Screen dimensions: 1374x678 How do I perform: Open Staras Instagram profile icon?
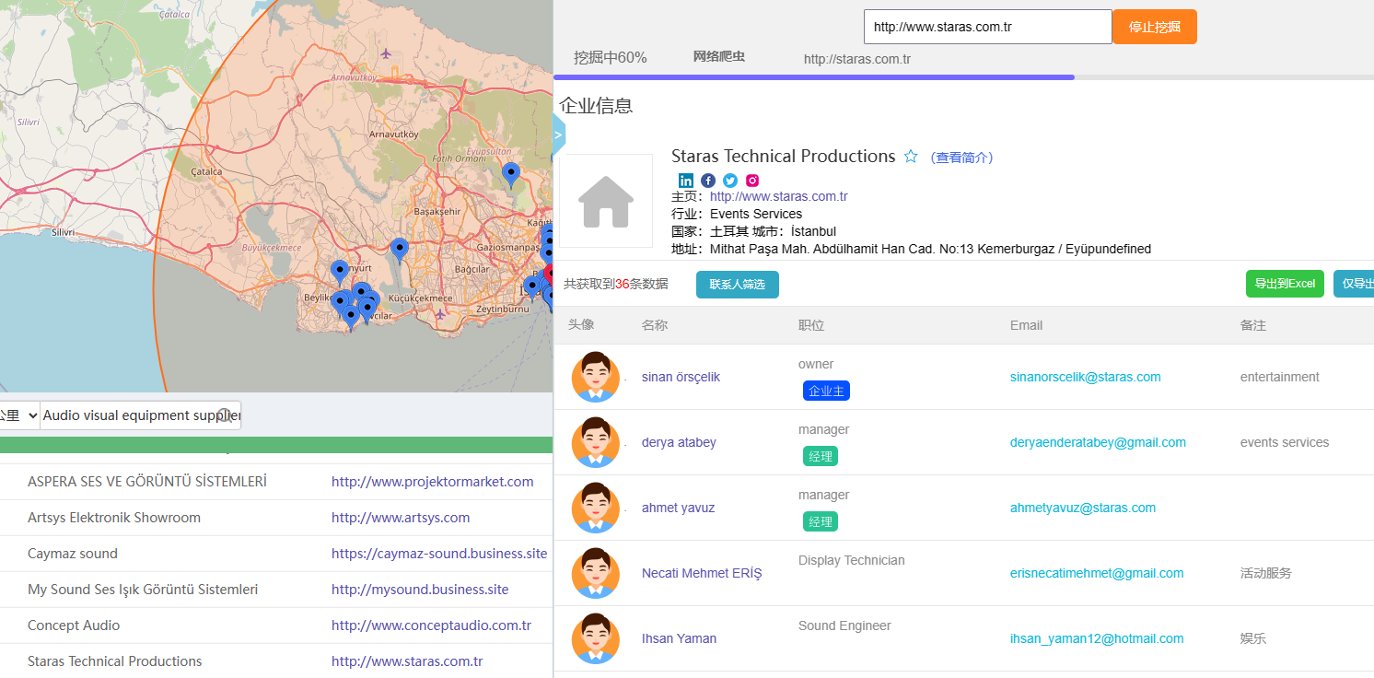tap(752, 181)
